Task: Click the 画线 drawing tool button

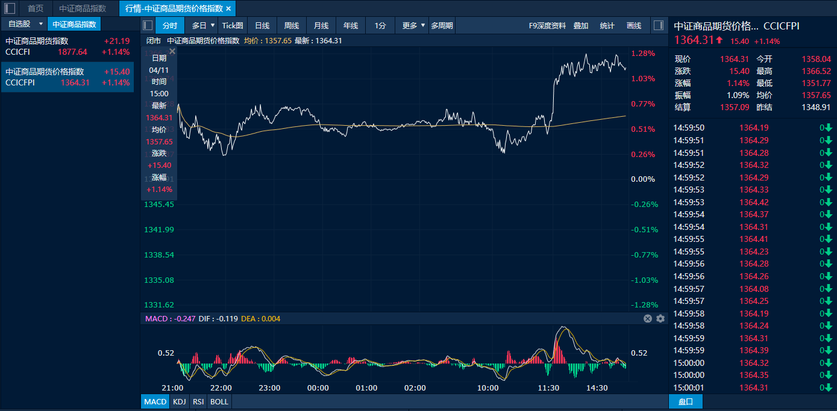Action: coord(634,25)
